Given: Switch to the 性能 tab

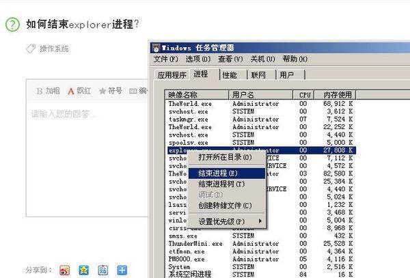Looking at the screenshot, I should [x=230, y=74].
